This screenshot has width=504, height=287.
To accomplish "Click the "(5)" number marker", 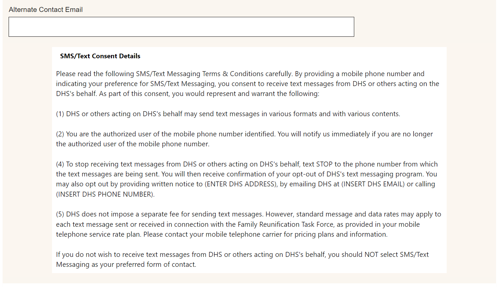I will coord(60,214).
